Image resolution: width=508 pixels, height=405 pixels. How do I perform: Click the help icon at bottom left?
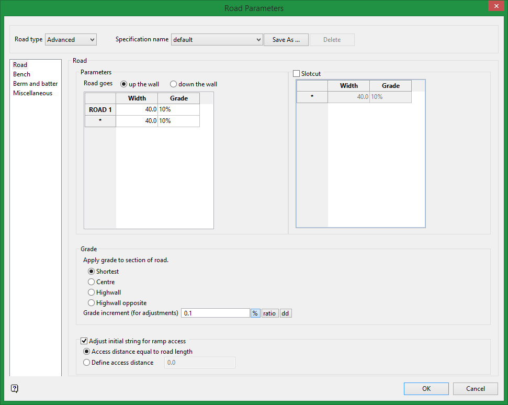click(15, 388)
